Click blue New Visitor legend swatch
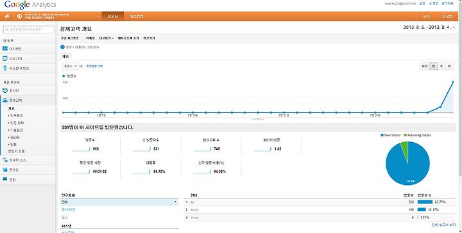The width and height of the screenshot is (462, 233). (x=382, y=135)
